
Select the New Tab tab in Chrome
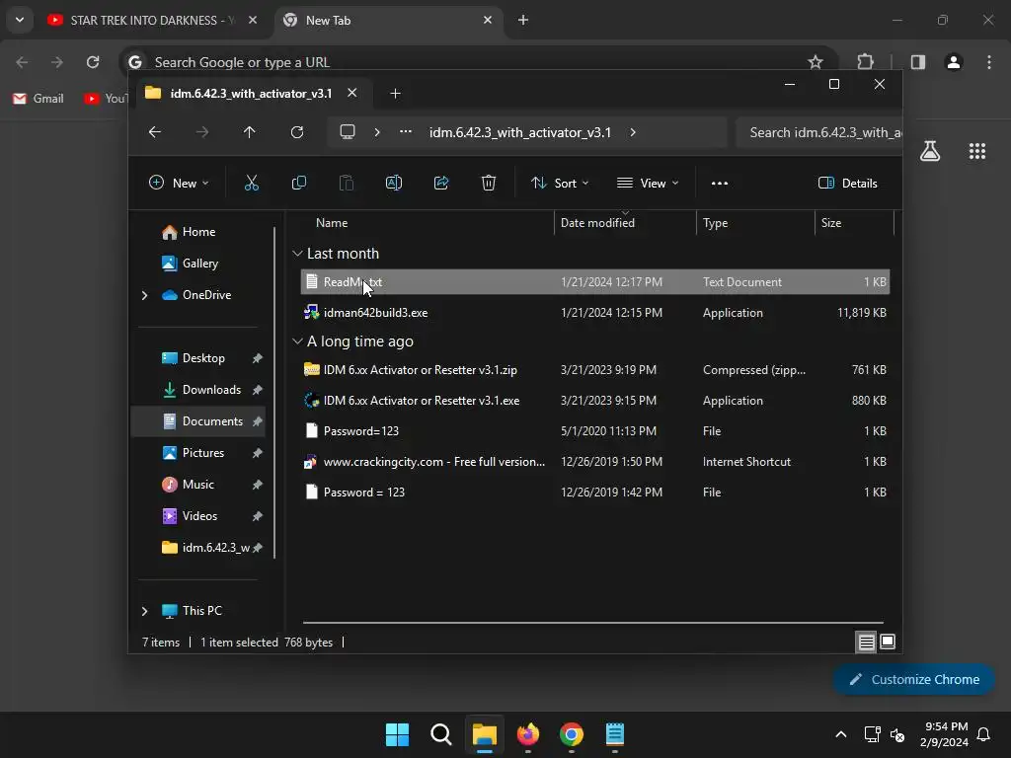(x=389, y=20)
